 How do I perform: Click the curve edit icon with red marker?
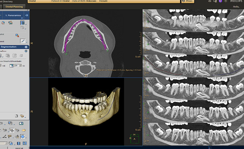[17, 36]
